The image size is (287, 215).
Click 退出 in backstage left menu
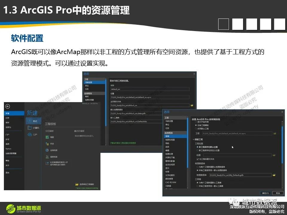[x=7, y=173]
